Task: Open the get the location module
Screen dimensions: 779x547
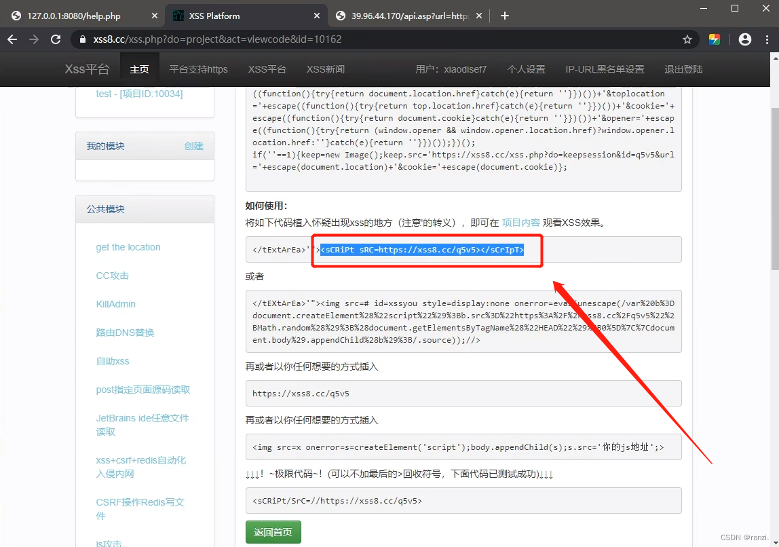Action: (128, 247)
